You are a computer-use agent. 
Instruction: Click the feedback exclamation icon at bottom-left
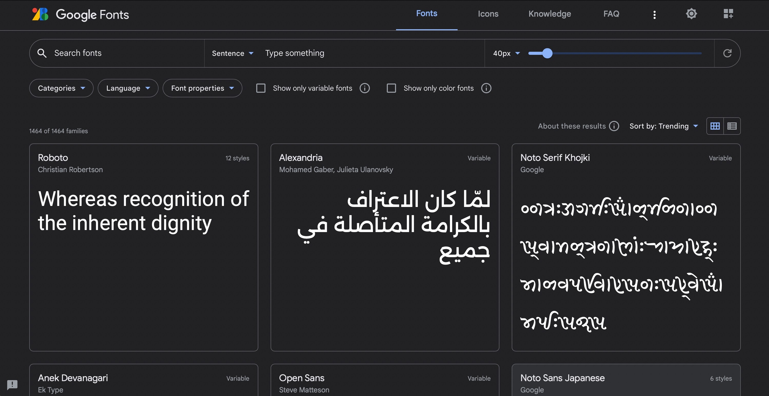(x=12, y=384)
